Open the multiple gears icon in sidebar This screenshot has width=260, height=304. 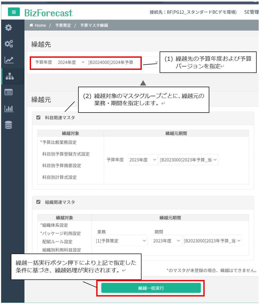(9, 44)
